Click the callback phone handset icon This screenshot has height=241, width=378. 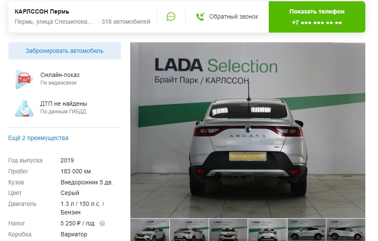click(200, 16)
